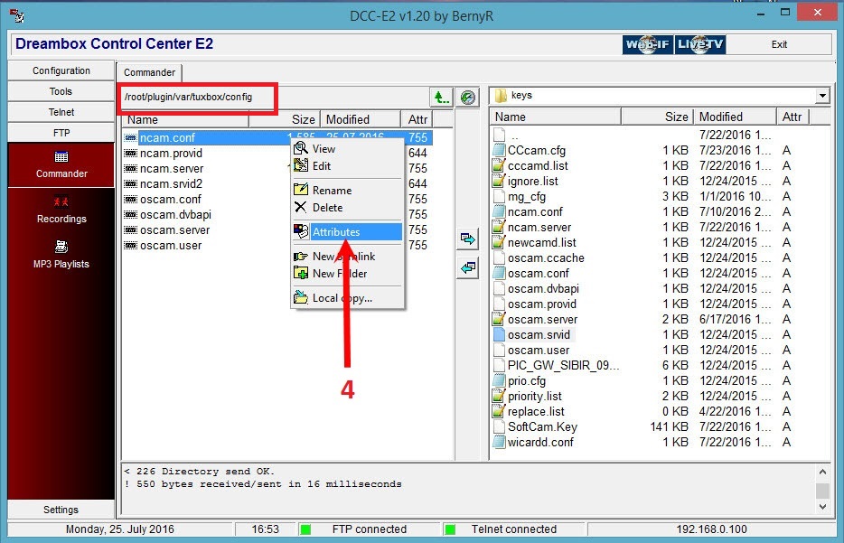Screen dimensions: 844x543
Task: Choose Rename in the context menu
Action: click(332, 191)
